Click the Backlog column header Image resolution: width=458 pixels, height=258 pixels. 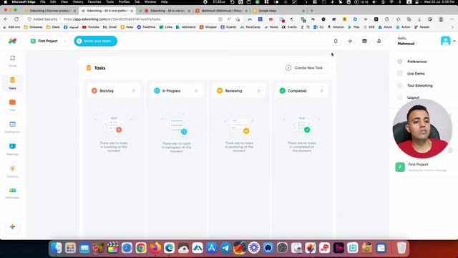pyautogui.click(x=114, y=91)
